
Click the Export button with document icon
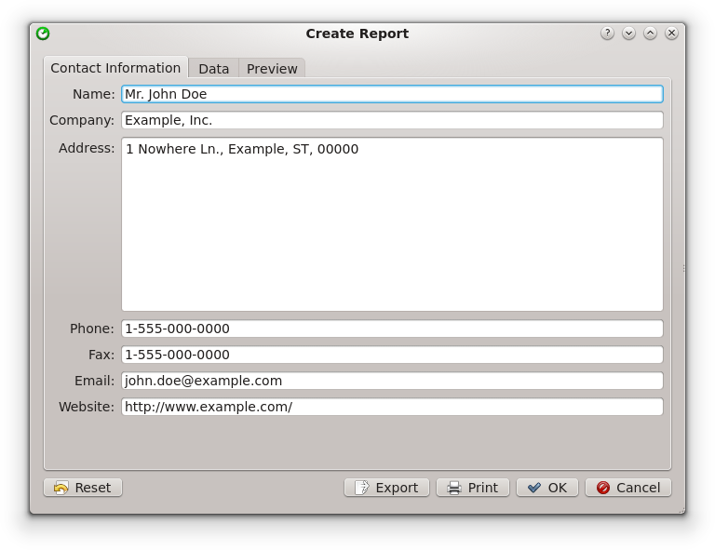click(x=386, y=487)
